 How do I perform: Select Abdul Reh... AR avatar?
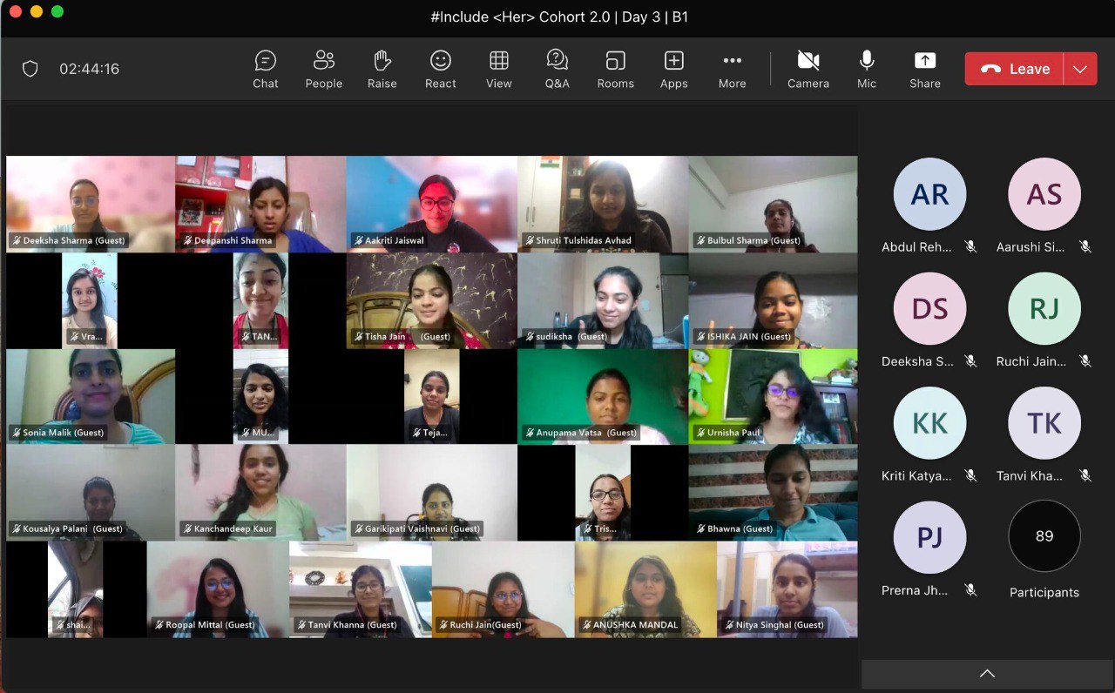(x=929, y=194)
